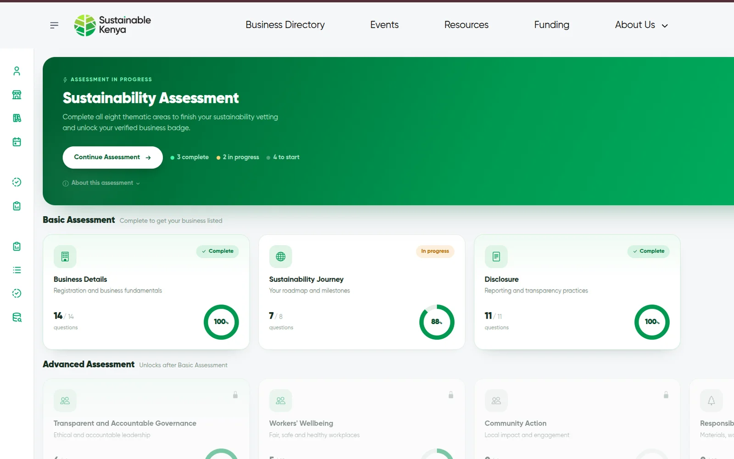Click the lock icon on Workers' Wellbeing card
Image resolution: width=734 pixels, height=459 pixels.
pos(451,395)
